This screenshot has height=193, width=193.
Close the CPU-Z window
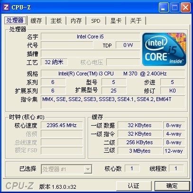185,8
